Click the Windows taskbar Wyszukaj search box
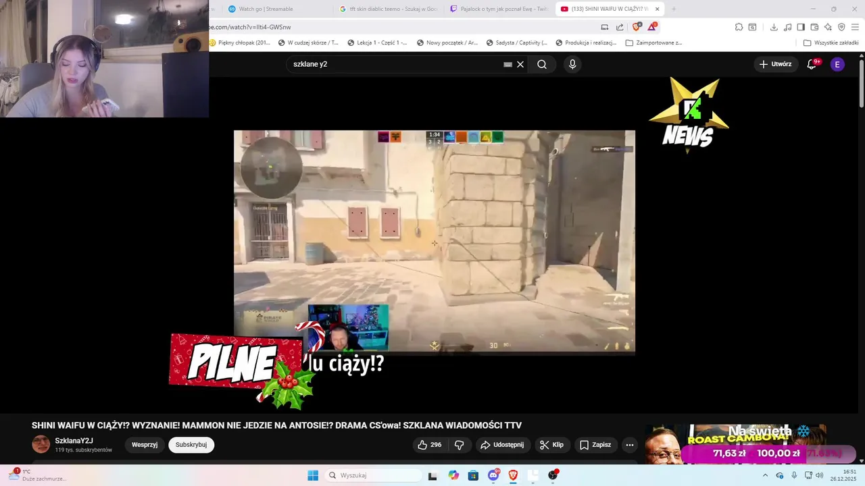This screenshot has width=865, height=486. click(372, 475)
